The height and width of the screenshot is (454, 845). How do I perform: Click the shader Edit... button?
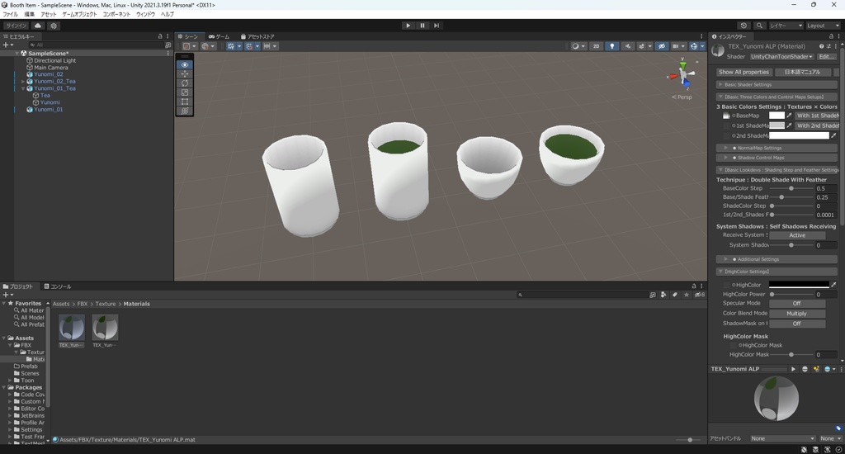827,57
